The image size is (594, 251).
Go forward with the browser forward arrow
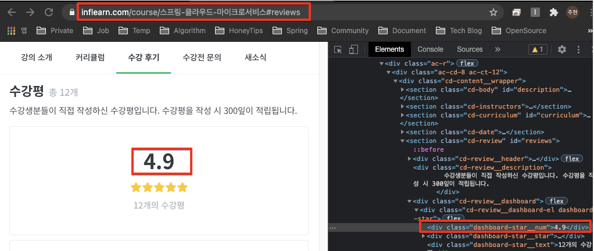point(30,12)
